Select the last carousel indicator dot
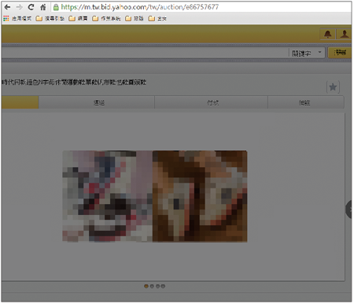The width and height of the screenshot is (354, 304). [163, 286]
